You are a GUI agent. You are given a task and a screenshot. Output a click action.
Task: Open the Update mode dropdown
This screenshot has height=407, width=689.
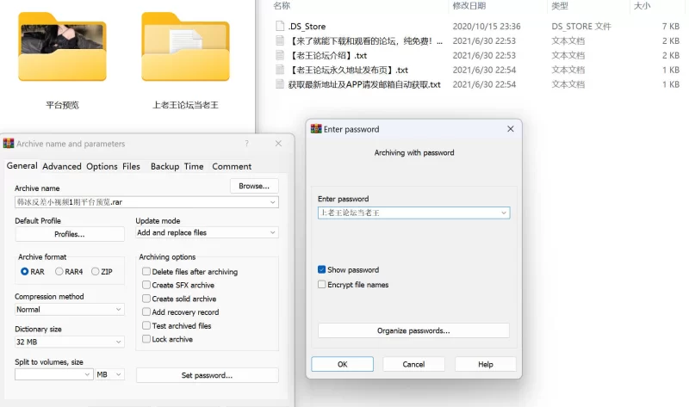207,232
